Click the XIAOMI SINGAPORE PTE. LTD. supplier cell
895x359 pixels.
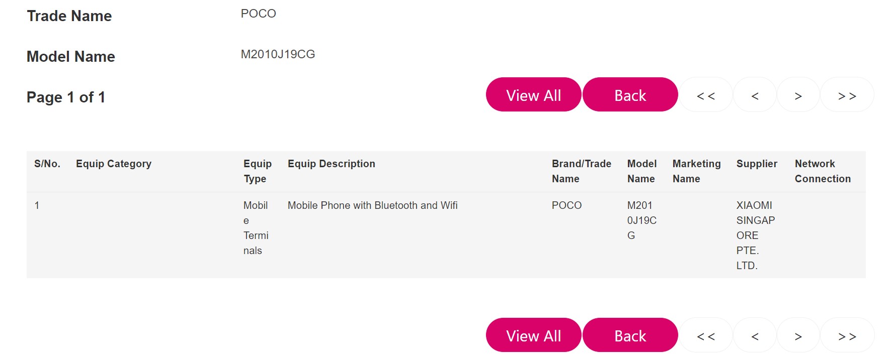[756, 235]
